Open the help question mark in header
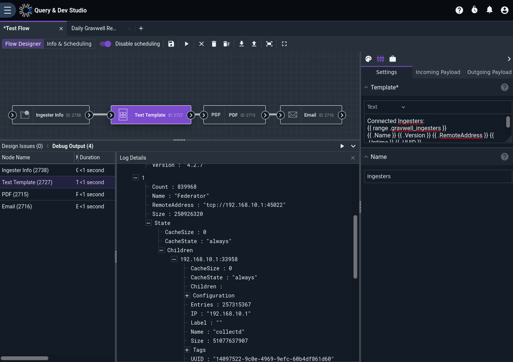Image resolution: width=513 pixels, height=362 pixels. point(459,10)
